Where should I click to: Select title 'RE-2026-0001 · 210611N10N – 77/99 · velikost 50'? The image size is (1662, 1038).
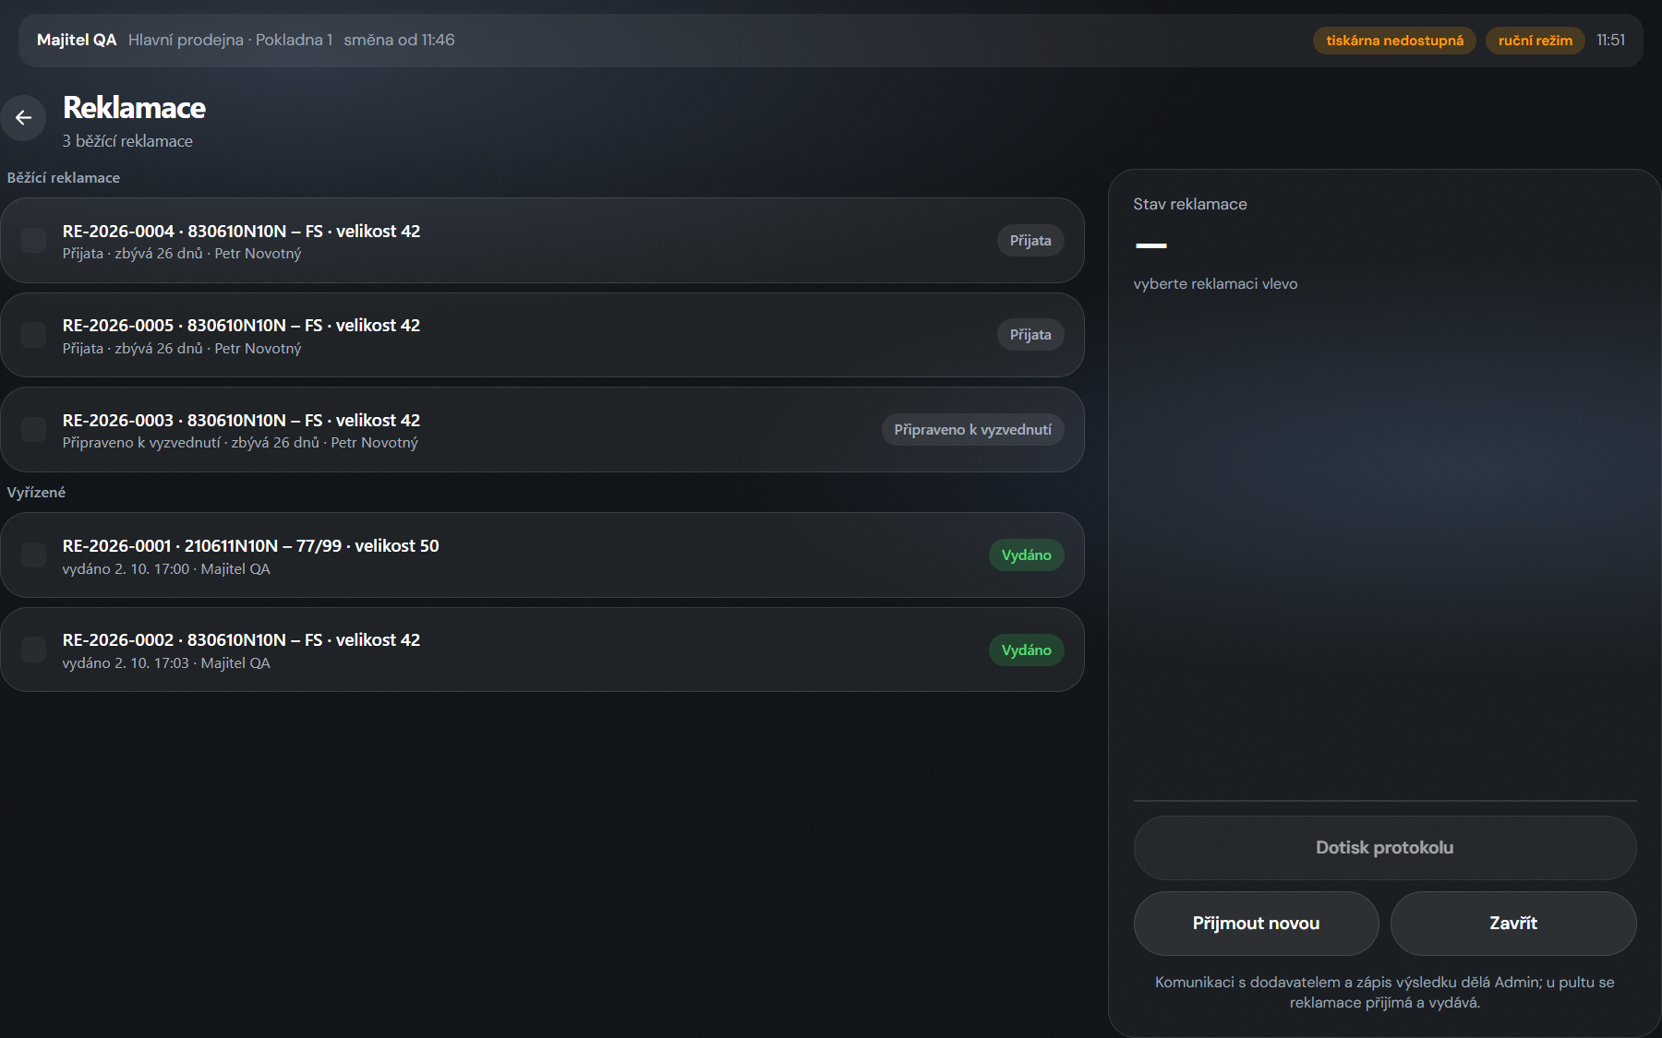coord(251,546)
